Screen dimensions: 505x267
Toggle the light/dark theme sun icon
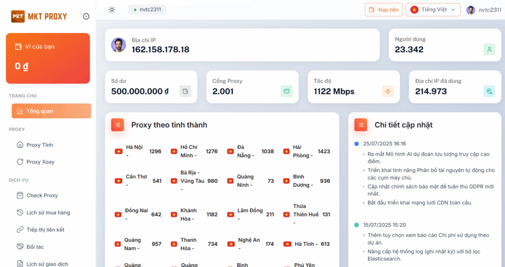coord(112,10)
